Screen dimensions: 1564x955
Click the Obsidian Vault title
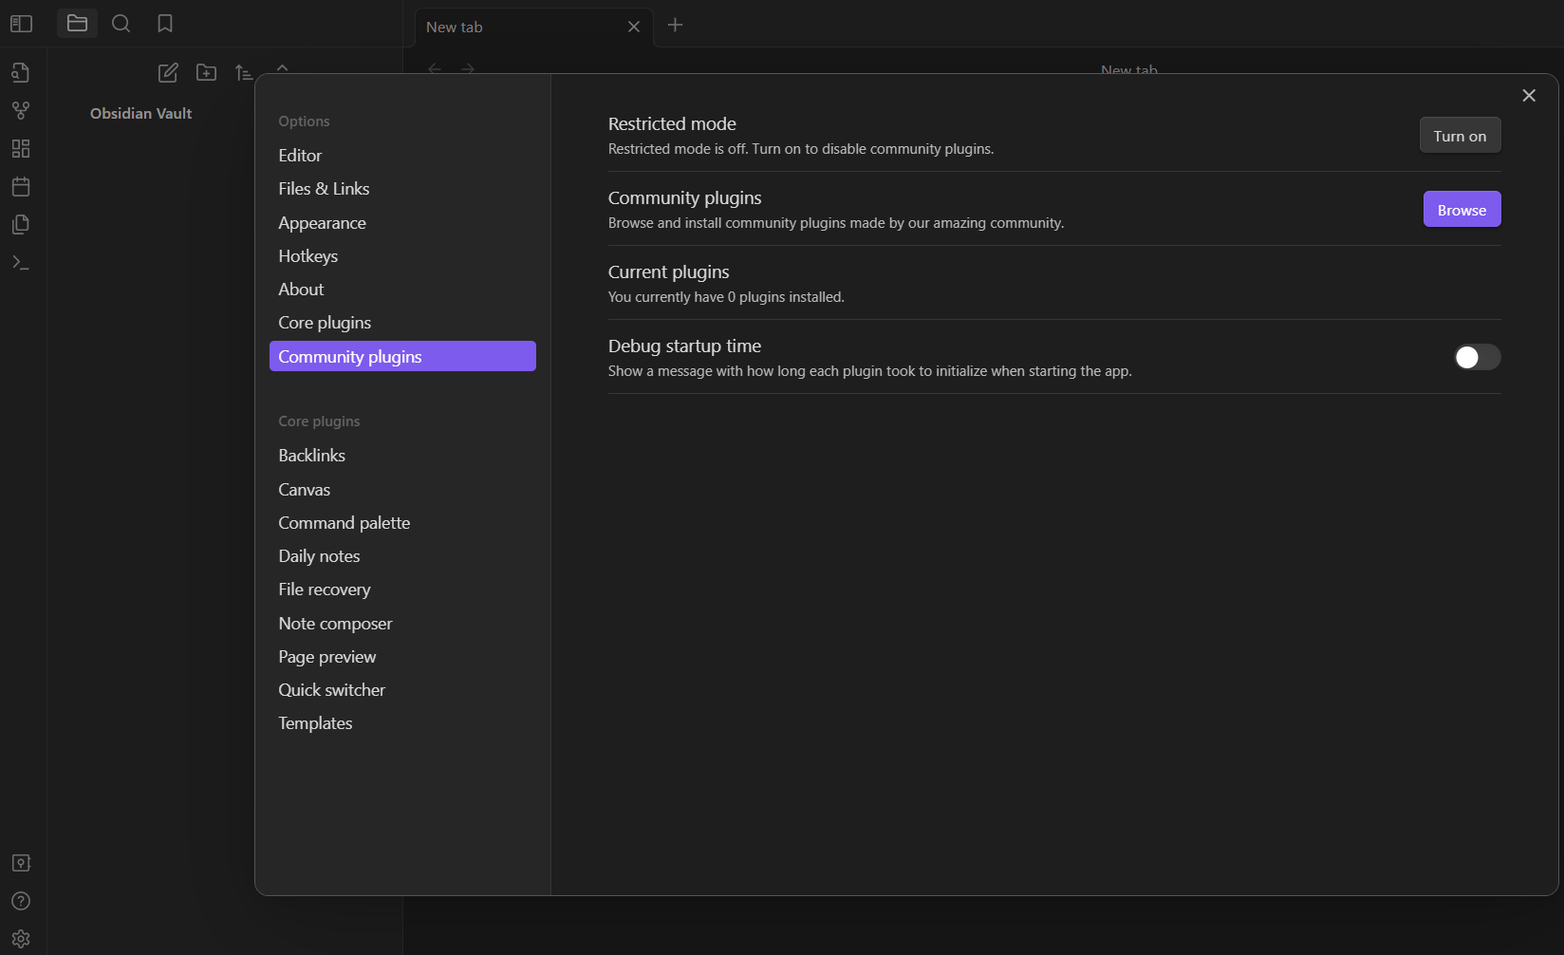tap(140, 113)
